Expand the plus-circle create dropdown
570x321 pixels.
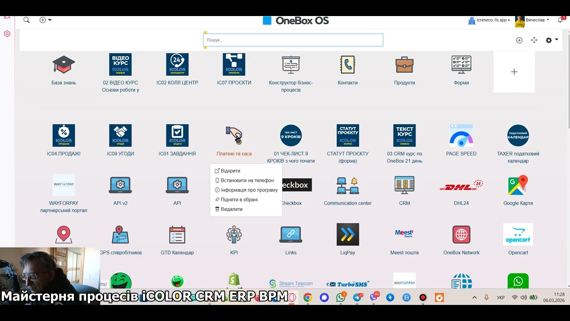click(45, 20)
